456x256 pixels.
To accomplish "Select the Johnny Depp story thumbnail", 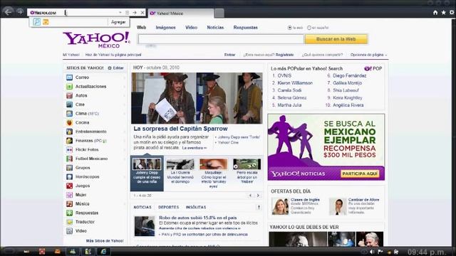I will pos(147,164).
